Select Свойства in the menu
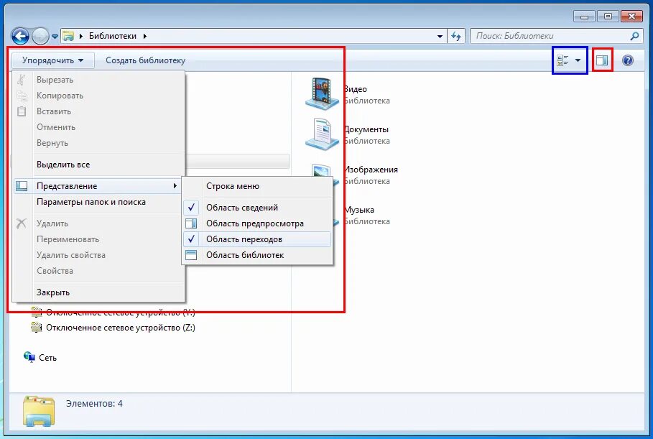Screen dimensions: 653x439 [x=98, y=271]
